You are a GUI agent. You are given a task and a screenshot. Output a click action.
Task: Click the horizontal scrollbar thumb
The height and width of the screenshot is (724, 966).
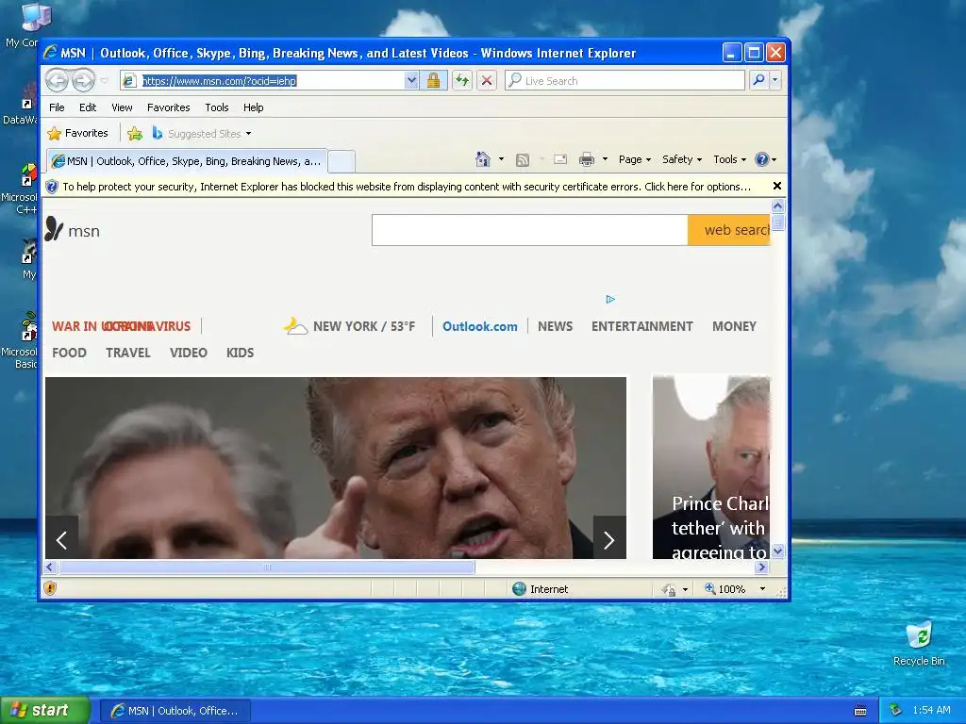267,567
